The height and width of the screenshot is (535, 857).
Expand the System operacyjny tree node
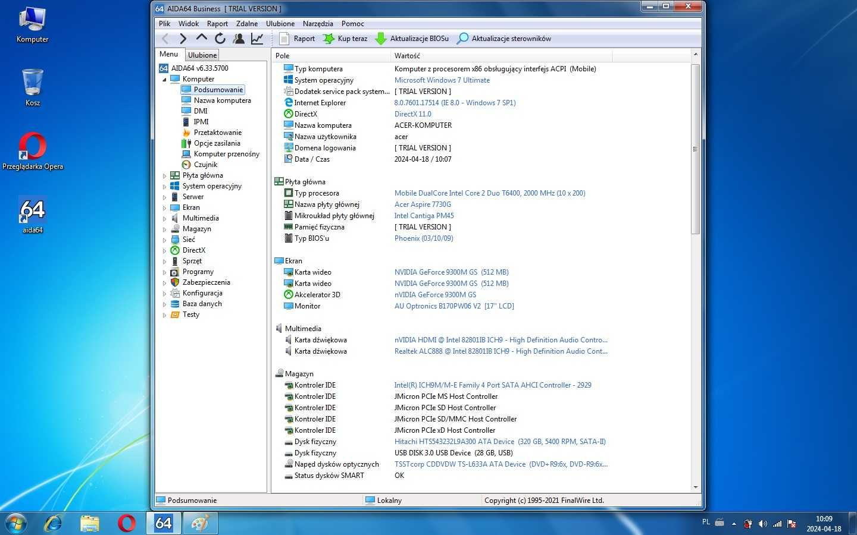[x=164, y=186]
